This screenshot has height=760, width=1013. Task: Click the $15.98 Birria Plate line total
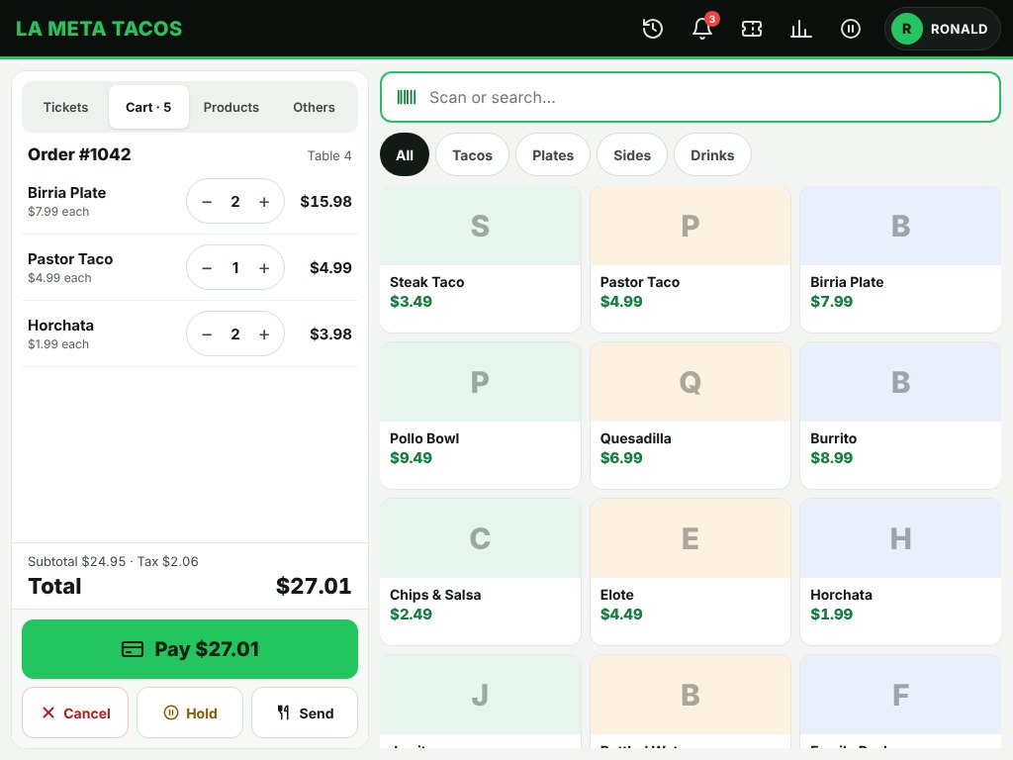pos(325,202)
